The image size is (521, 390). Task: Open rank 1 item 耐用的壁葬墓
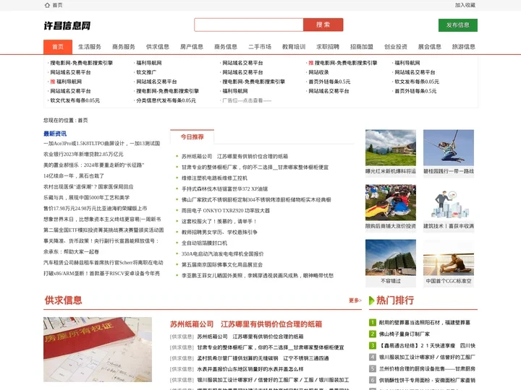[x=424, y=322]
